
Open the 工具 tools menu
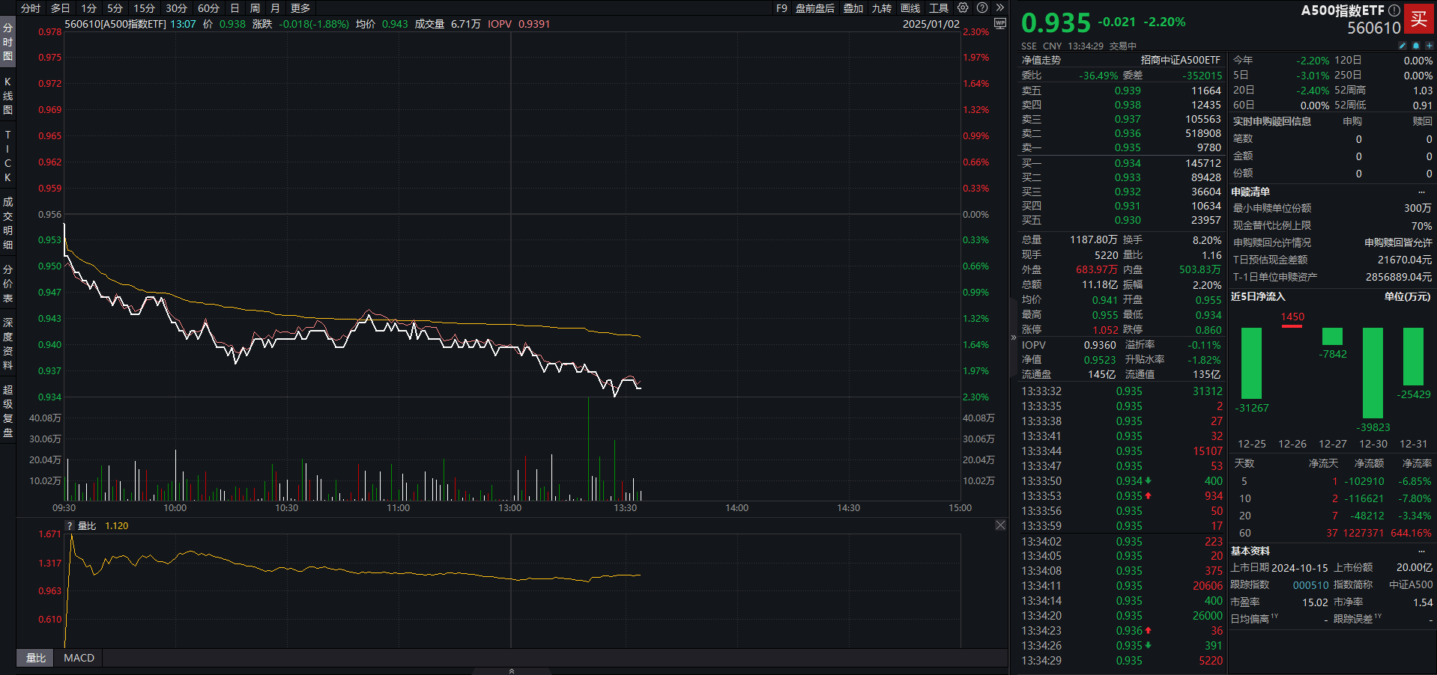[x=939, y=8]
